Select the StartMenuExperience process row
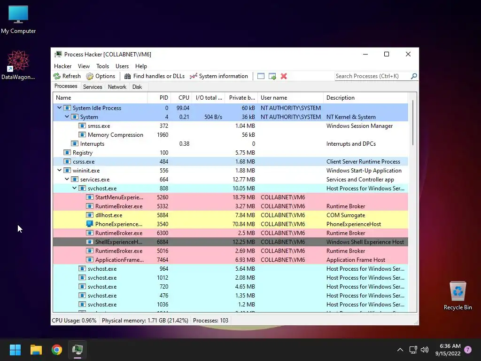 pyautogui.click(x=230, y=197)
